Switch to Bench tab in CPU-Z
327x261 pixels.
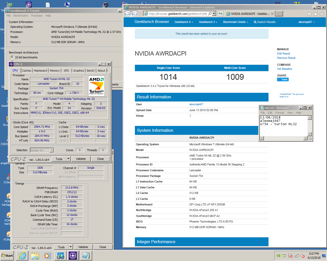coord(90,71)
